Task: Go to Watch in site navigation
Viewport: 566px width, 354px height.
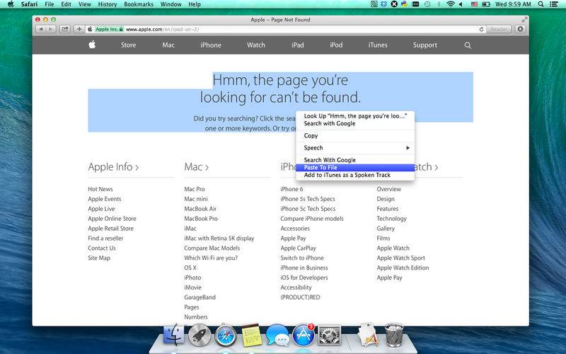Action: pos(256,45)
